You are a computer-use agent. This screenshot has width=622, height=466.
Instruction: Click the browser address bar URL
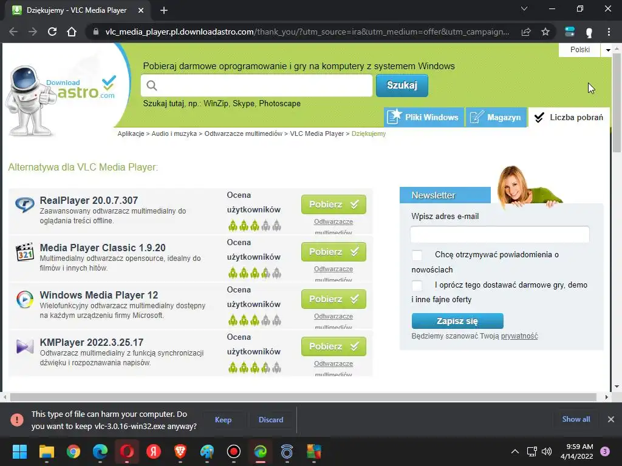pos(307,32)
